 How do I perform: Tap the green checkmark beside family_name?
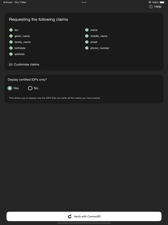coord(11,42)
